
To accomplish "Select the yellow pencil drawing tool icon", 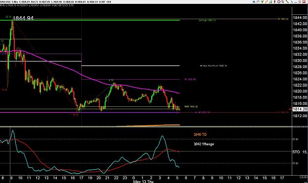I will point(266,1).
